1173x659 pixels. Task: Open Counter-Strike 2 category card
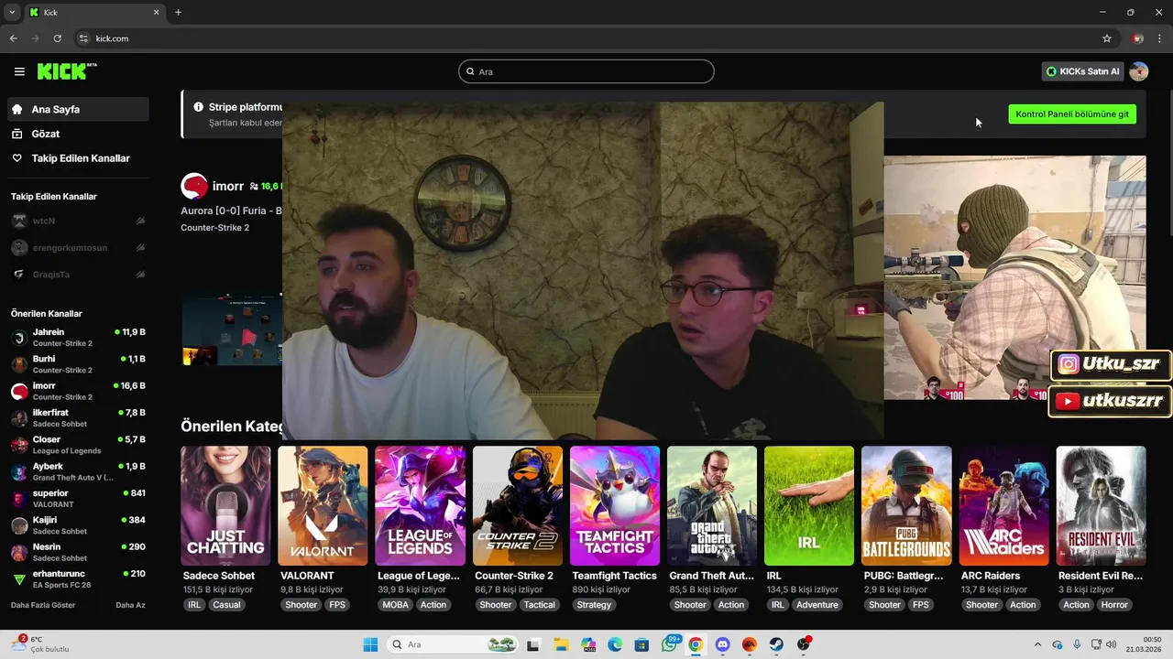(518, 505)
